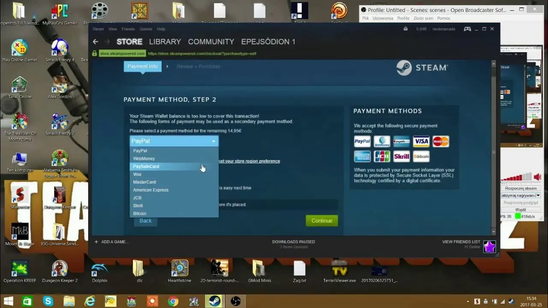Image resolution: width=548 pixels, height=308 pixels.
Task: Click the Bitcoin payment method icon
Action: click(421, 156)
